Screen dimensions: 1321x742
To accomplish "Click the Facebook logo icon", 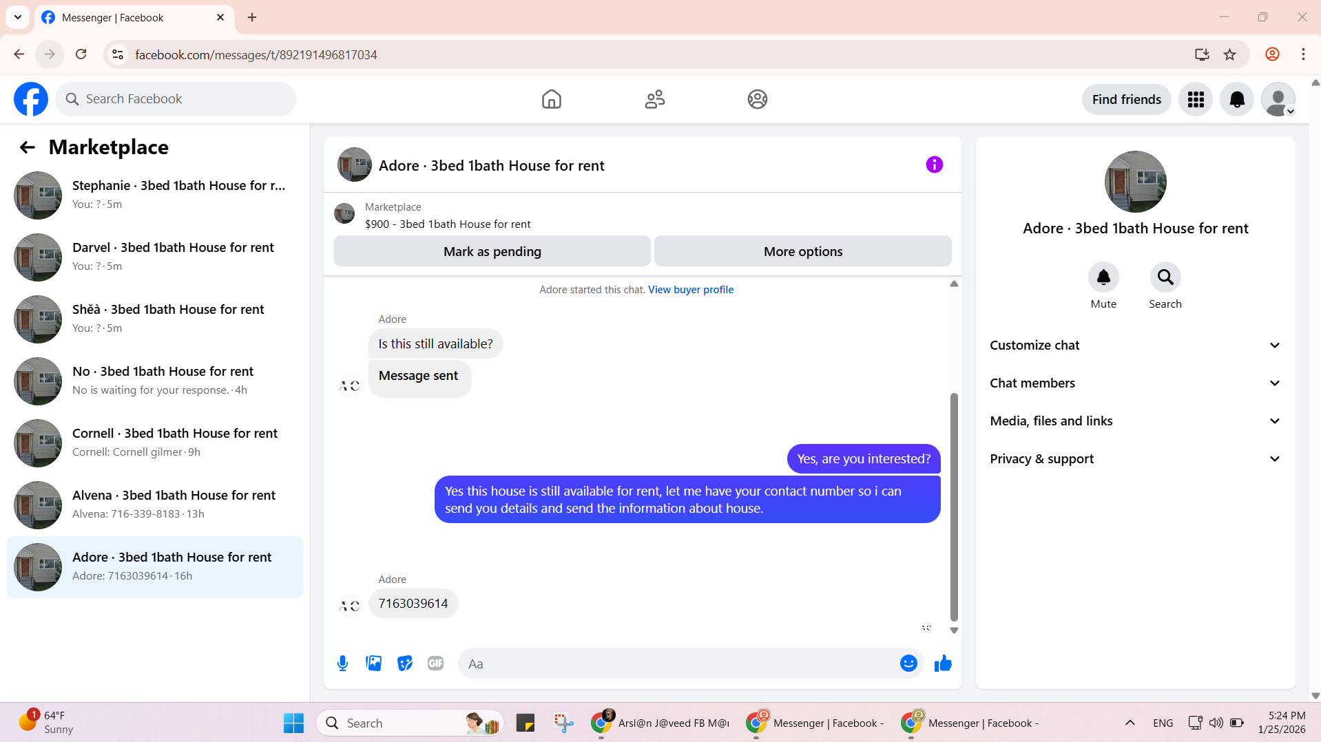I will (x=31, y=99).
